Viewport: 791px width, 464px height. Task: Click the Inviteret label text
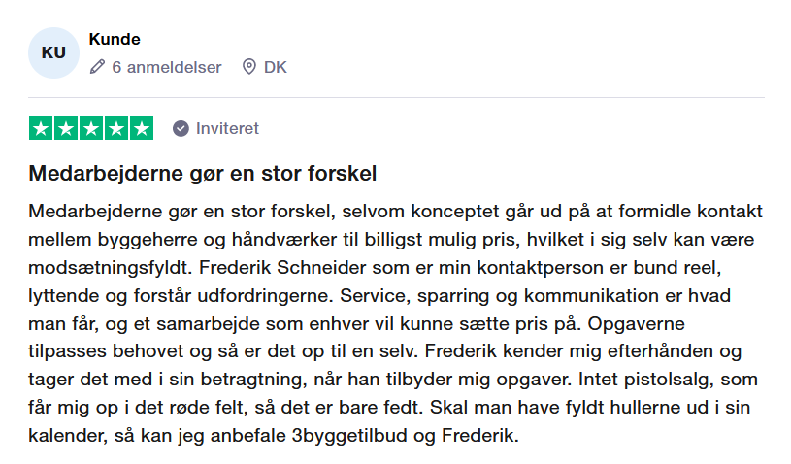227,128
